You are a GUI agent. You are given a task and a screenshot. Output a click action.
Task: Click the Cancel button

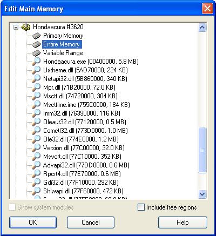[x=91, y=222]
